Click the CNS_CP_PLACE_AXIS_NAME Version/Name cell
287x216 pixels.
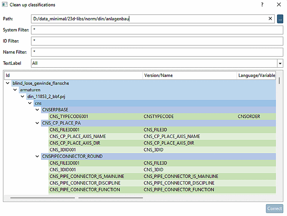(x=172, y=136)
